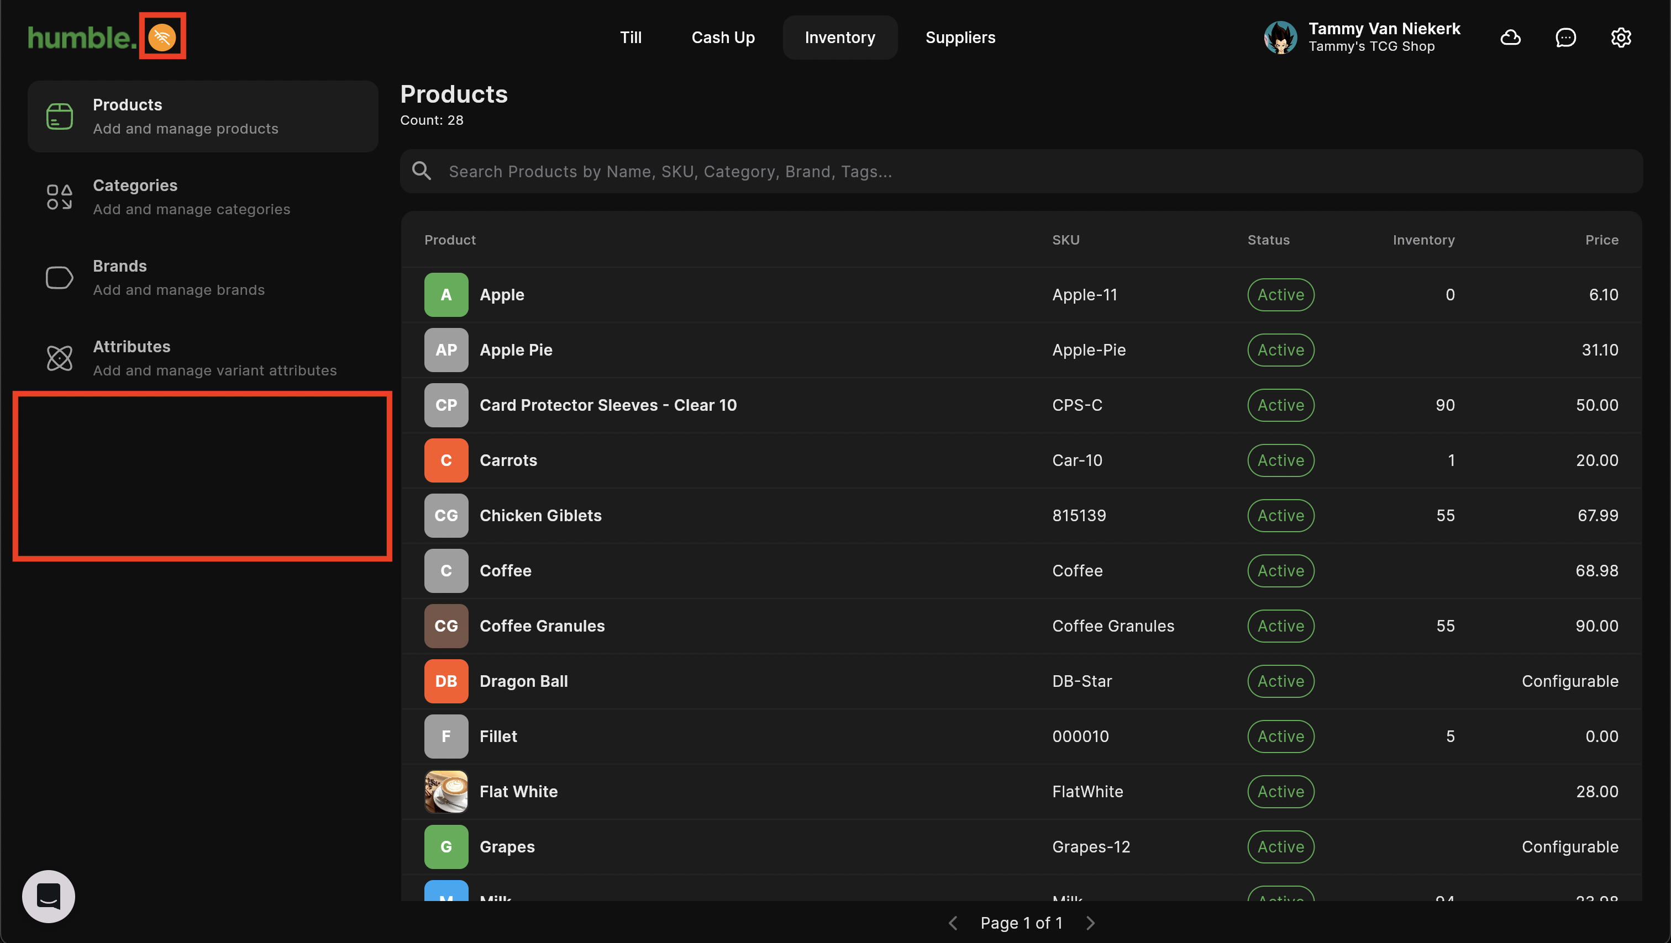Switch to the Cash Up tab

point(723,38)
